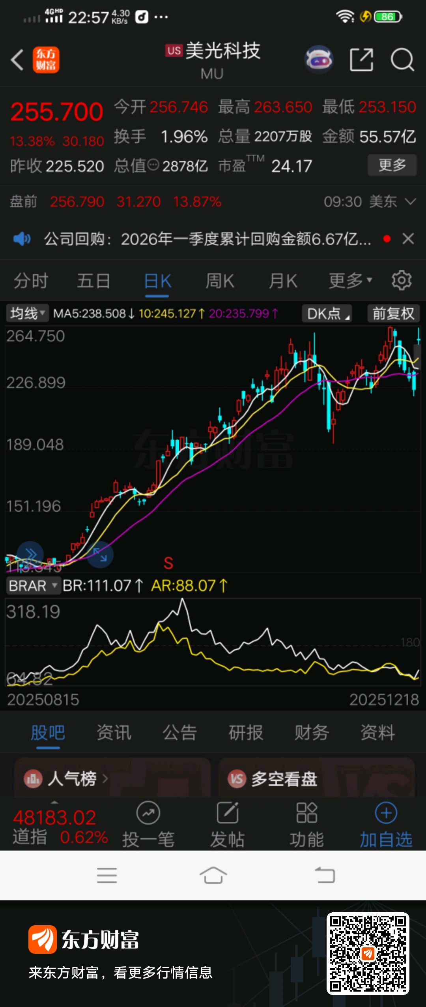This screenshot has height=1007, width=426.
Task: Tap the Android home navigation button
Action: point(213,875)
